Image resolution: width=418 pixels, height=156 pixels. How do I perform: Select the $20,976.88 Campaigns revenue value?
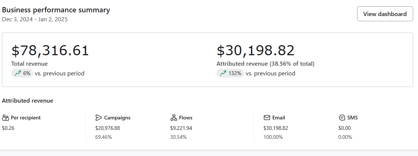pos(108,128)
